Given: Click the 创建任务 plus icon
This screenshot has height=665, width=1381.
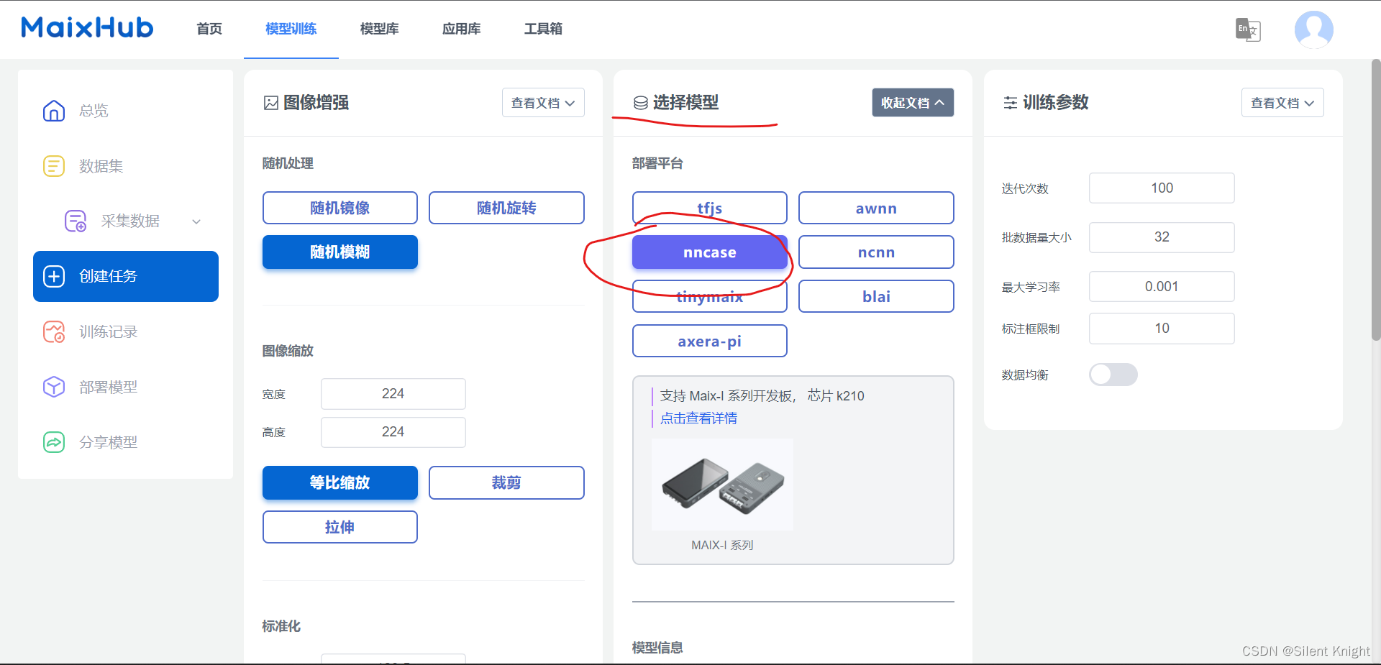Looking at the screenshot, I should click(54, 276).
